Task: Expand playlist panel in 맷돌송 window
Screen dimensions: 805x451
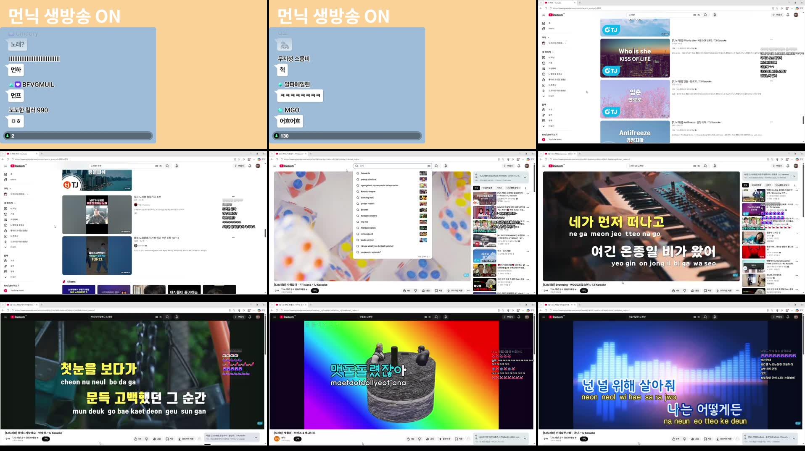Action: 525,438
